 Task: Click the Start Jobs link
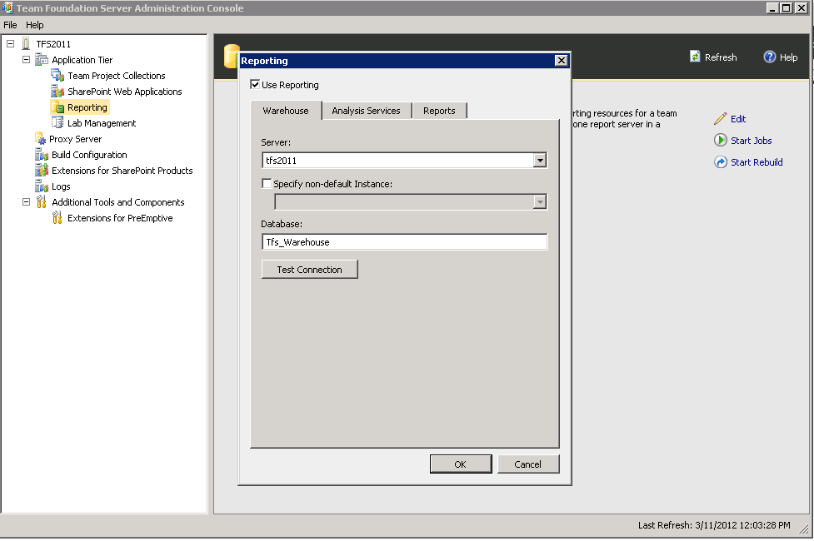(752, 141)
